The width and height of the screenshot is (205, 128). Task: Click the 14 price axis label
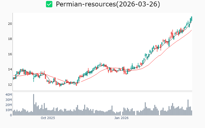coord(10,69)
